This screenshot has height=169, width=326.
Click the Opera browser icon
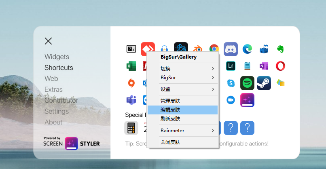pos(280,65)
